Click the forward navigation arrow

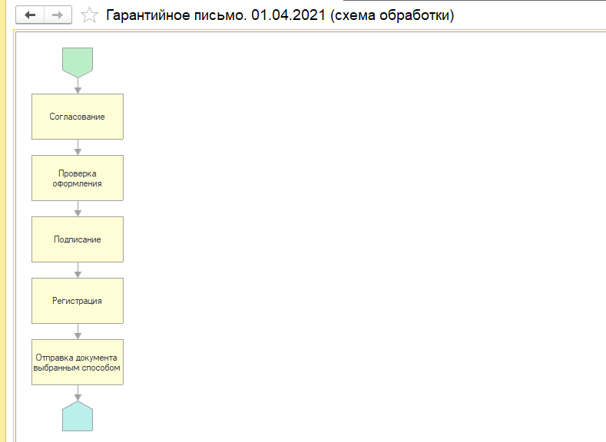click(x=58, y=15)
